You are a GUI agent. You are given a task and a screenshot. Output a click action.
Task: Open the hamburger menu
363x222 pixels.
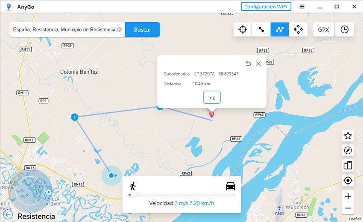click(x=302, y=6)
